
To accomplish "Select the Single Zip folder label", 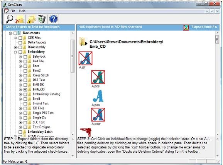I will 39,118.
